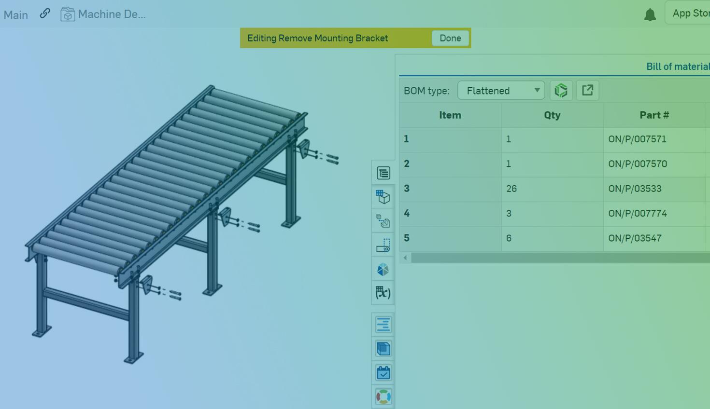Click the link icon beside Main
The width and height of the screenshot is (710, 409).
[45, 14]
